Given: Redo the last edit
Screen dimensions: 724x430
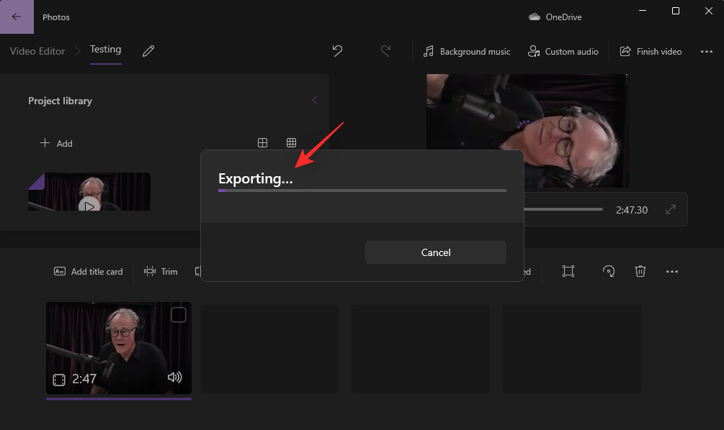Looking at the screenshot, I should [x=385, y=51].
